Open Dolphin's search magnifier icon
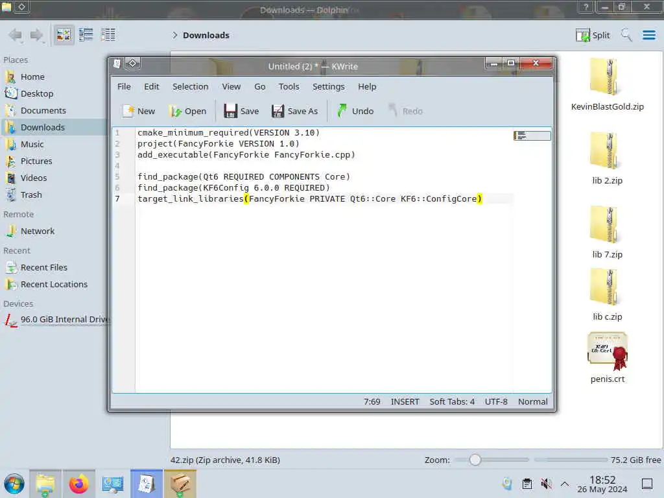664x498 pixels. (626, 35)
